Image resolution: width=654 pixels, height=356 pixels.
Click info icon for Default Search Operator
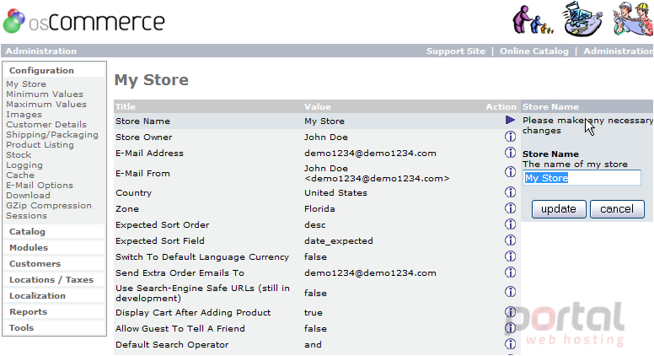pos(510,344)
